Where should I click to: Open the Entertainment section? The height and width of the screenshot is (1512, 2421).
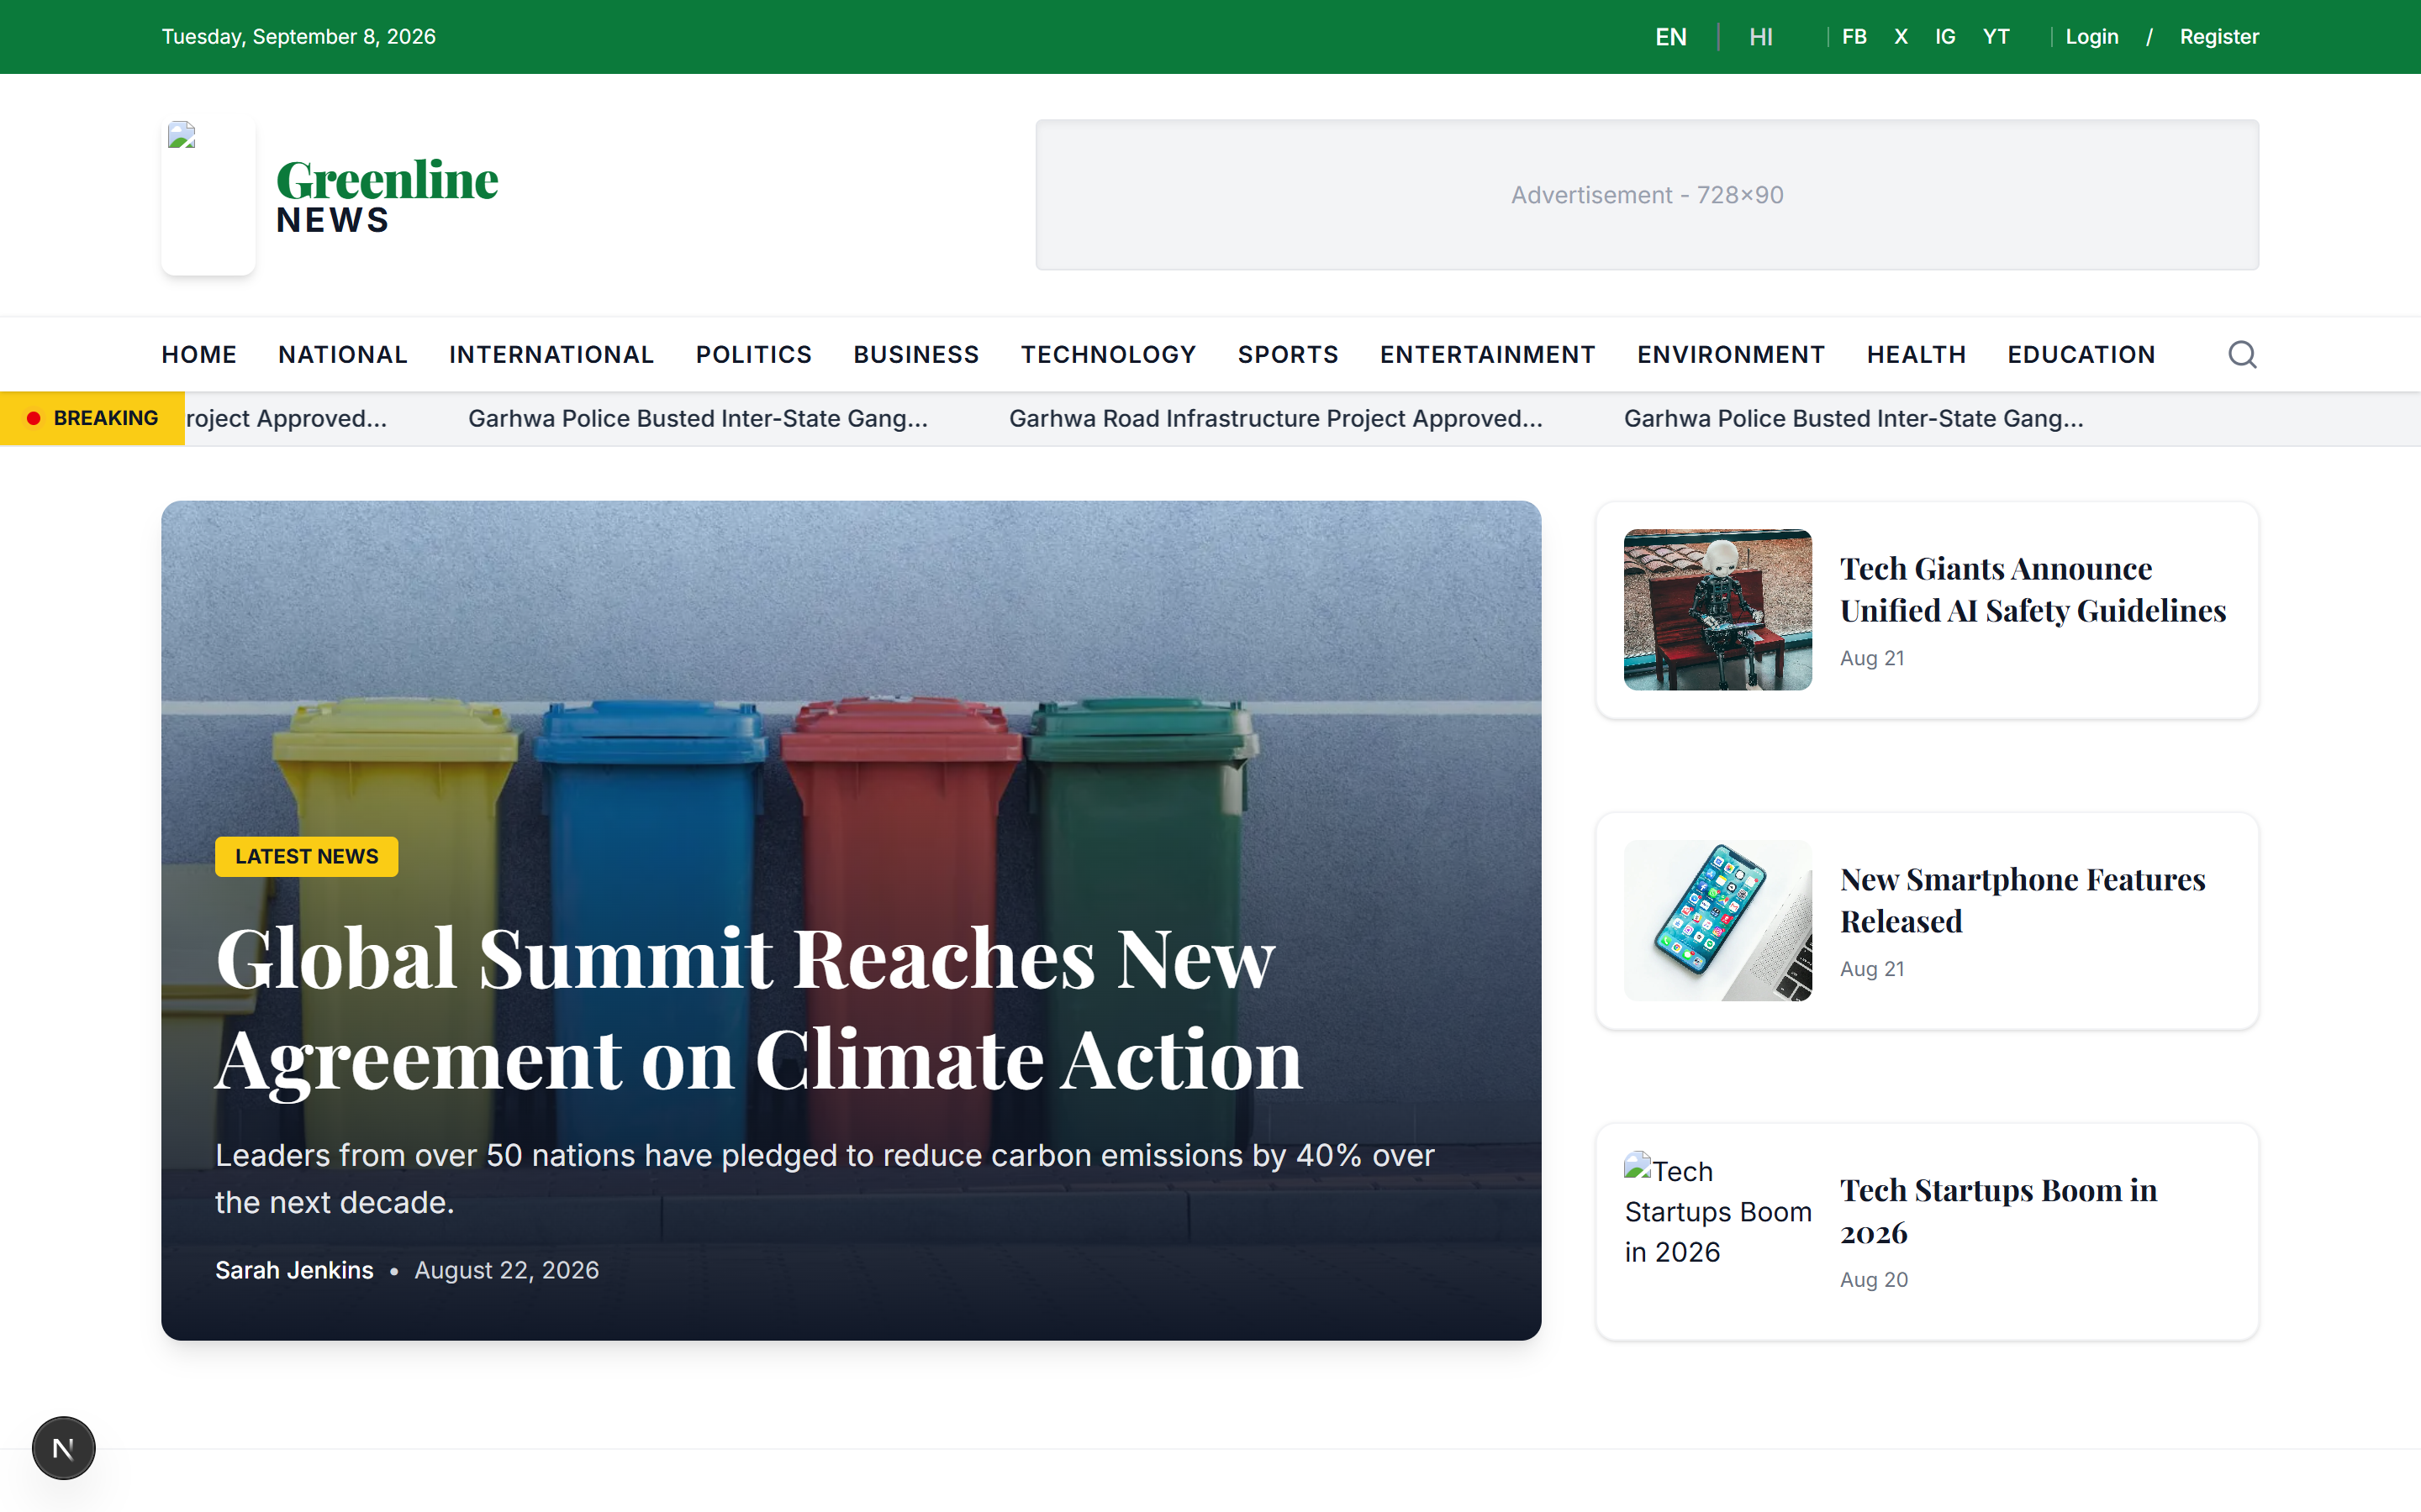(x=1488, y=354)
